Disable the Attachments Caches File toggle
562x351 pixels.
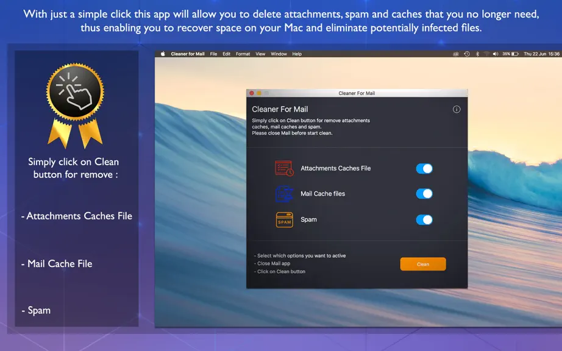coord(424,168)
